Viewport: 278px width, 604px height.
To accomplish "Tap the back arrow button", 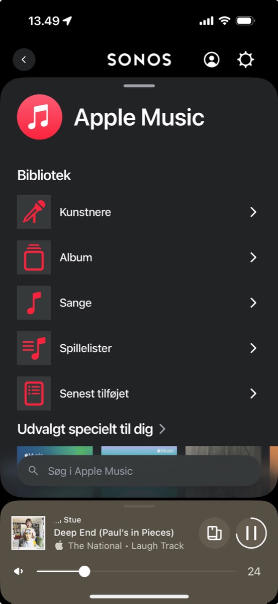I will 24,59.
